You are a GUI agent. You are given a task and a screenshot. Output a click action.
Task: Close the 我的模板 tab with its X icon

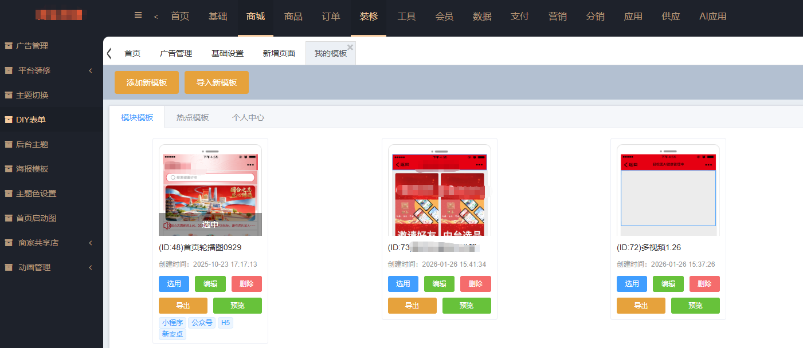(x=350, y=47)
